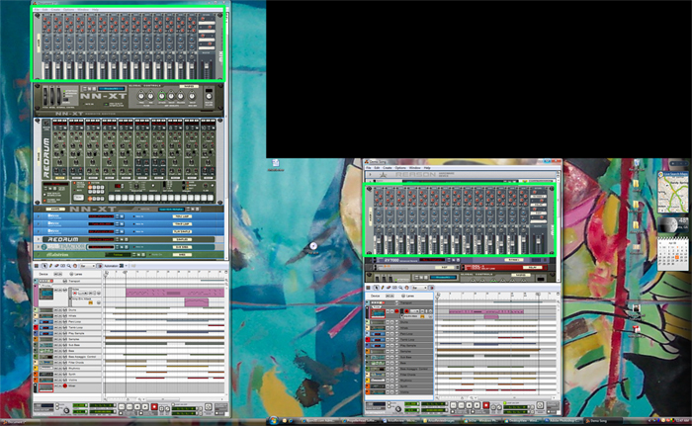
Task: Click Fast Forward in the left window transport
Action: tap(130, 406)
